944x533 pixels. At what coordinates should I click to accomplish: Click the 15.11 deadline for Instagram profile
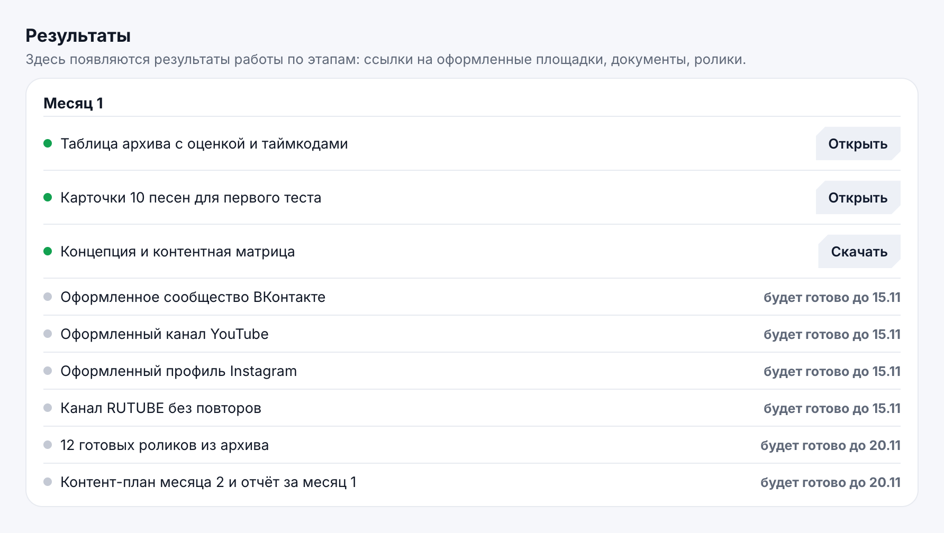tap(832, 371)
